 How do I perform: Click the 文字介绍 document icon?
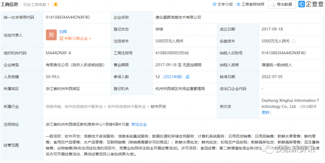[214, 4]
